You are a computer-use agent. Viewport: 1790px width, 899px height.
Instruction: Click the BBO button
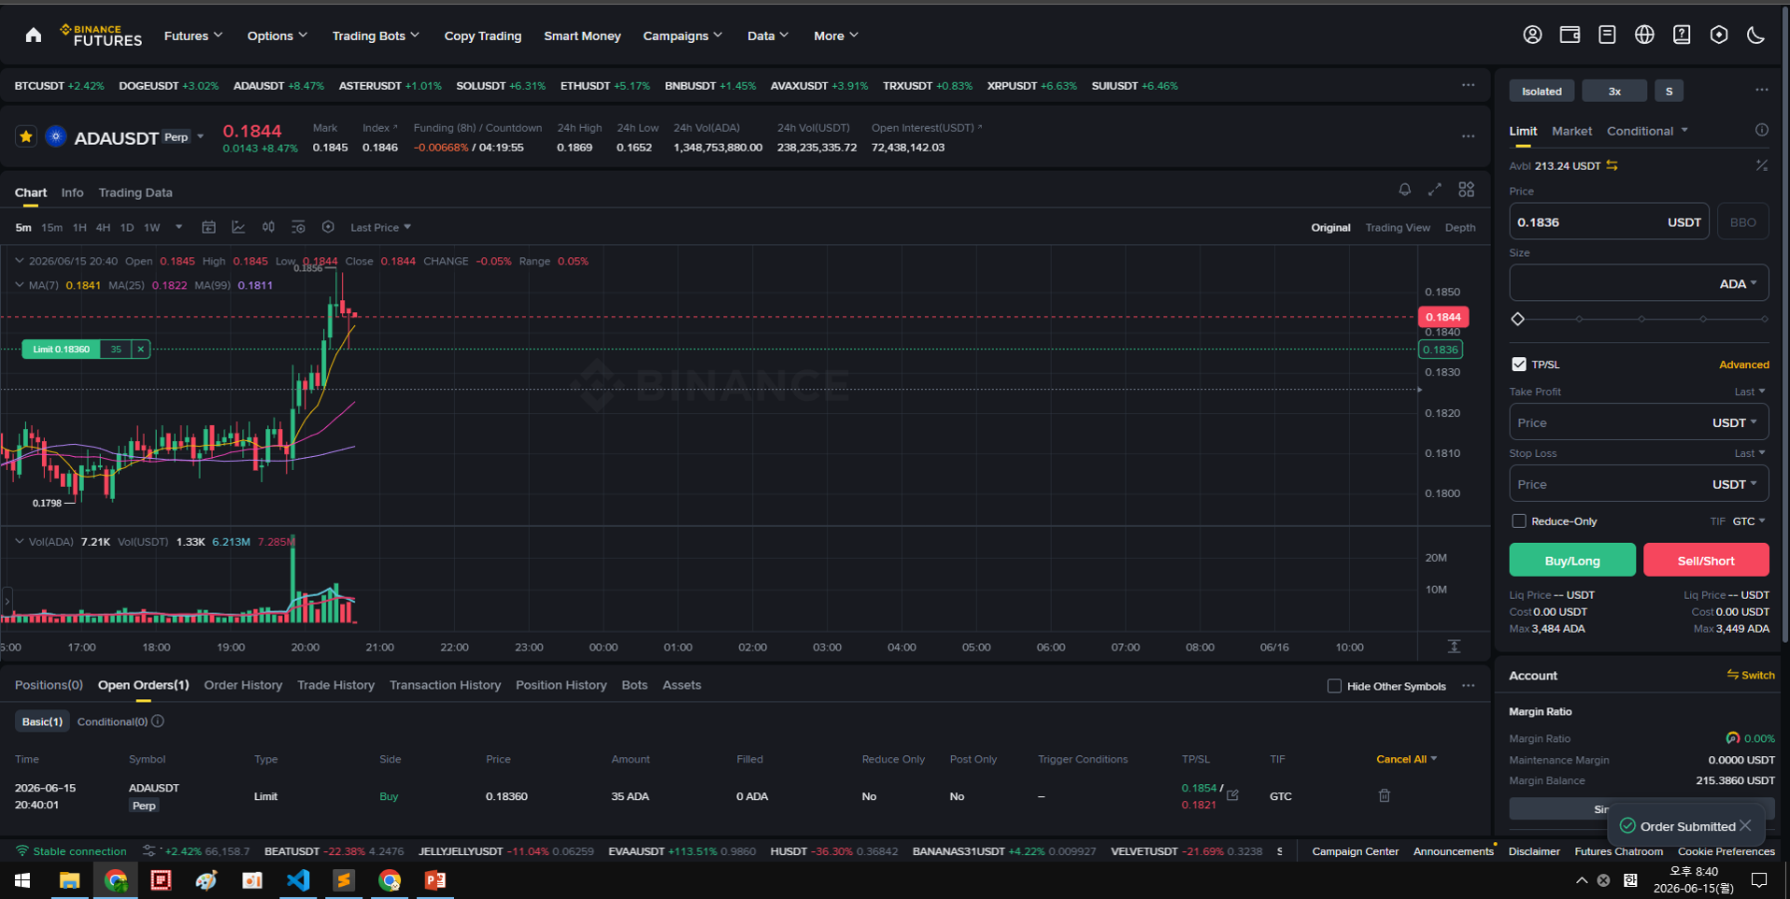[x=1743, y=221]
